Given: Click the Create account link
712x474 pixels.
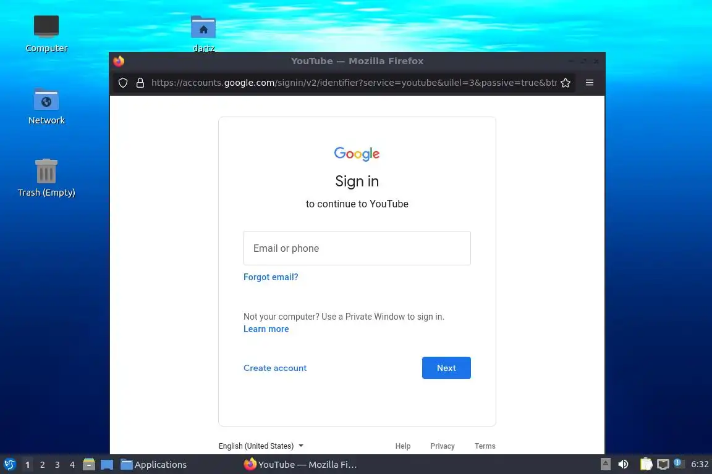Looking at the screenshot, I should pyautogui.click(x=275, y=368).
